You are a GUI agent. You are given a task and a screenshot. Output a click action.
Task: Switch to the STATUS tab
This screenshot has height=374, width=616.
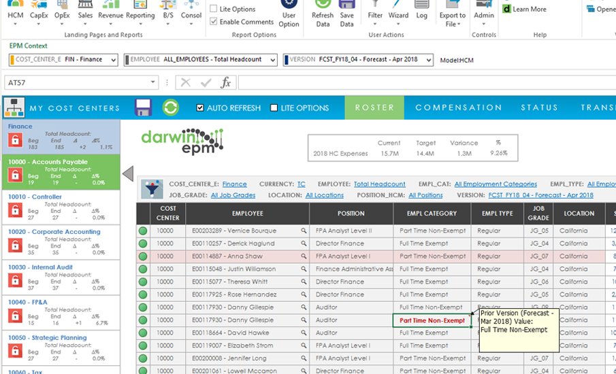pyautogui.click(x=539, y=107)
